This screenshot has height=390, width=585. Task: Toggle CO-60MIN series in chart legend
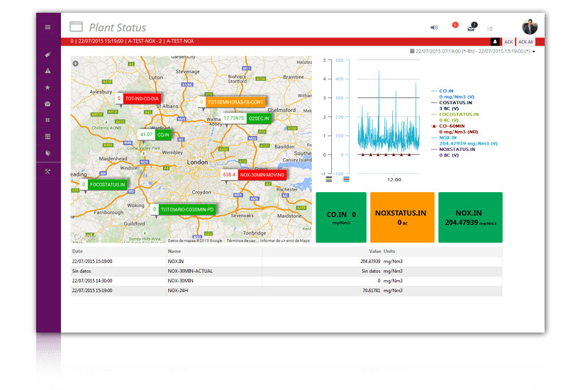(x=452, y=126)
